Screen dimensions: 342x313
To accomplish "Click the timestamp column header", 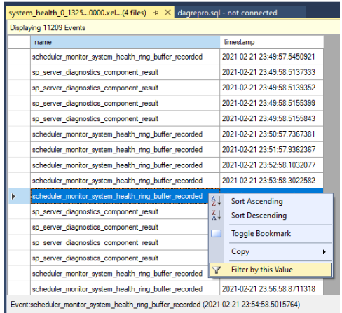I will 272,42.
